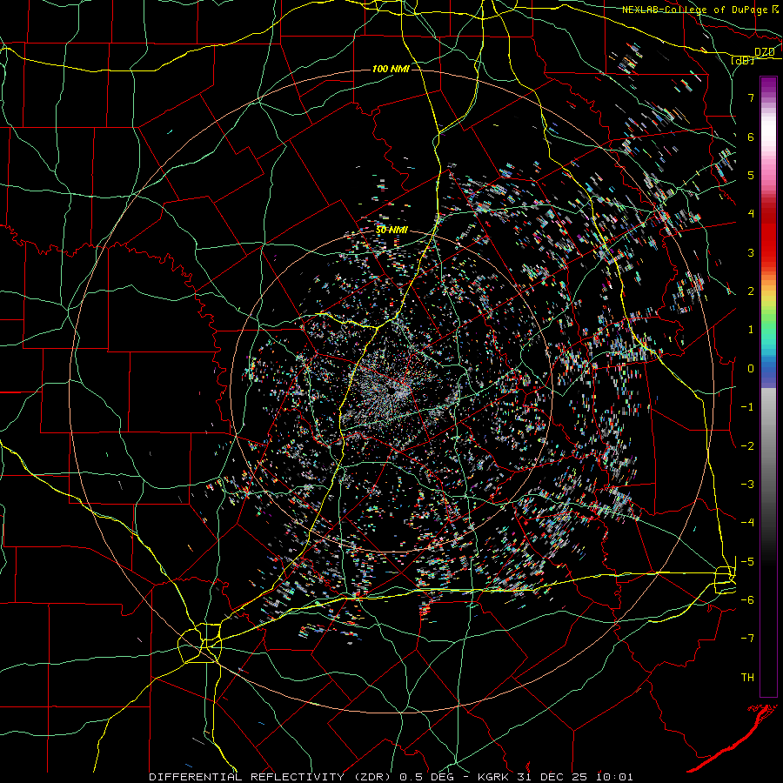Click scale value -2 on legend
Screen dimensions: 783x783
(747, 445)
